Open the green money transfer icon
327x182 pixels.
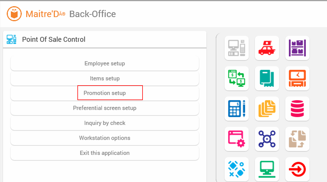click(236, 78)
